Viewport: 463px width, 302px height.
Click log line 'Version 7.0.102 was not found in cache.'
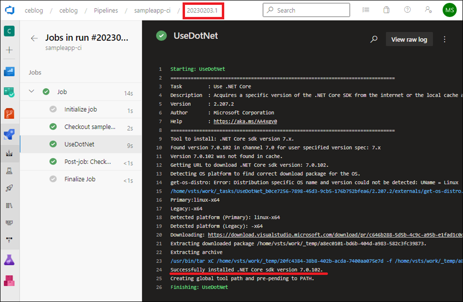(x=226, y=156)
